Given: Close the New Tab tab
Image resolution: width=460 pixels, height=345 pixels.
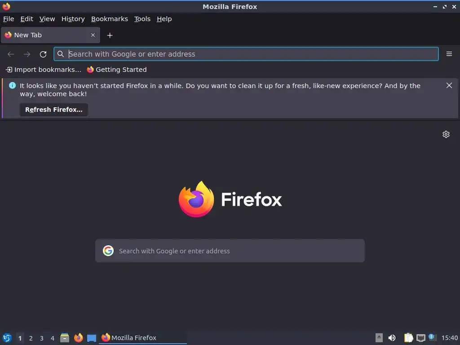Looking at the screenshot, I should tap(93, 35).
